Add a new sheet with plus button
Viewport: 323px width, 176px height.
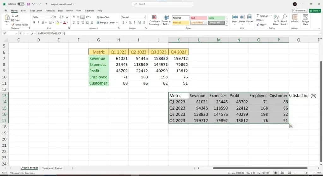pos(73,168)
